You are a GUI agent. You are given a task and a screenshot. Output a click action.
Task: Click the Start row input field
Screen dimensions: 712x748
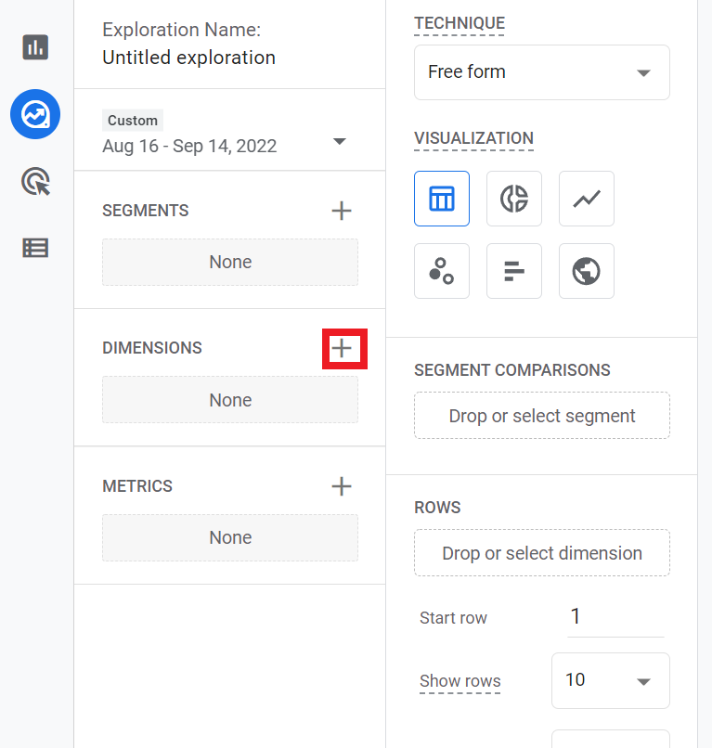pos(615,617)
